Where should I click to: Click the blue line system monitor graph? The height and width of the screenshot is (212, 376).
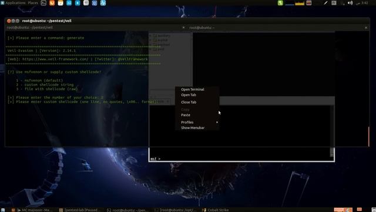pyautogui.click(x=290, y=3)
